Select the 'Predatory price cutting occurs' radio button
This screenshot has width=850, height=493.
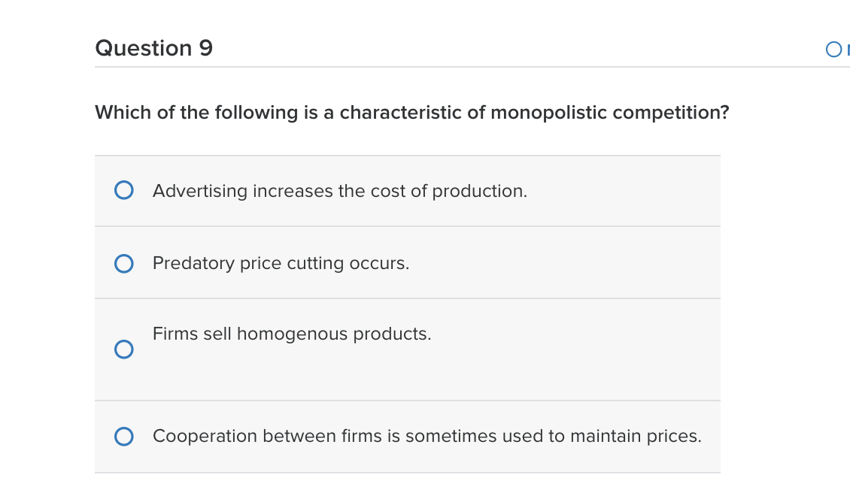point(125,263)
